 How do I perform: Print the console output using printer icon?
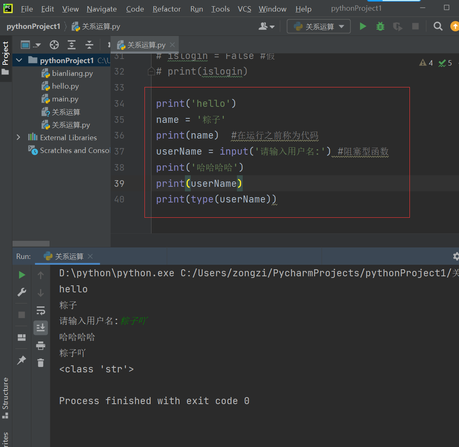[40, 346]
